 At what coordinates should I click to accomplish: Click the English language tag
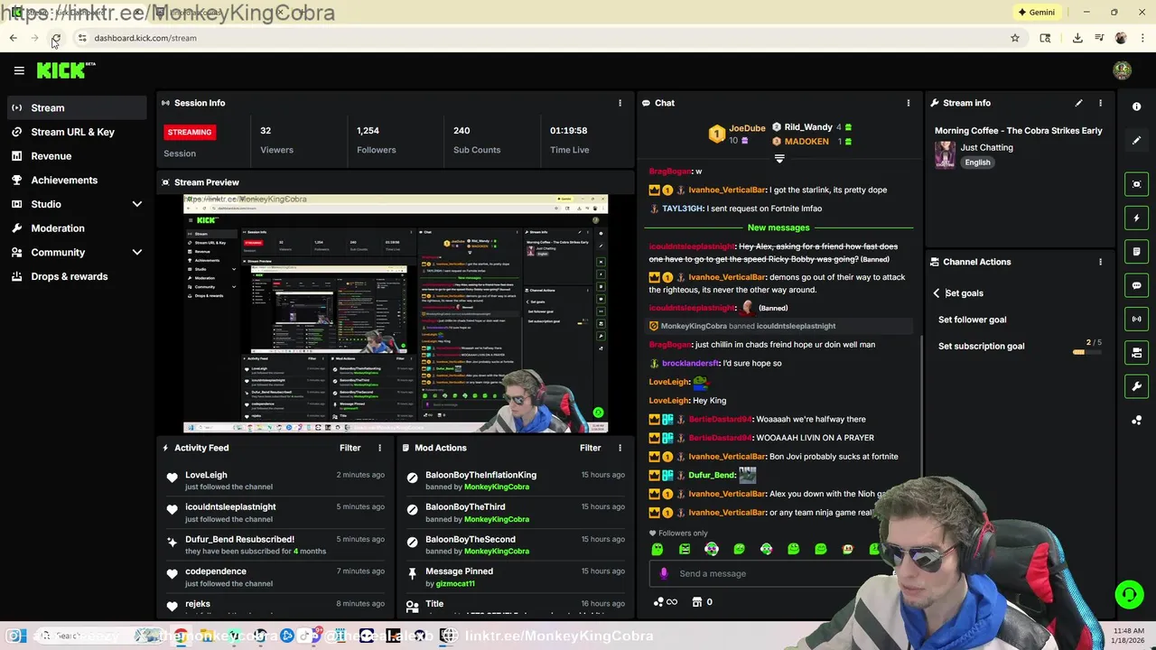tap(977, 162)
